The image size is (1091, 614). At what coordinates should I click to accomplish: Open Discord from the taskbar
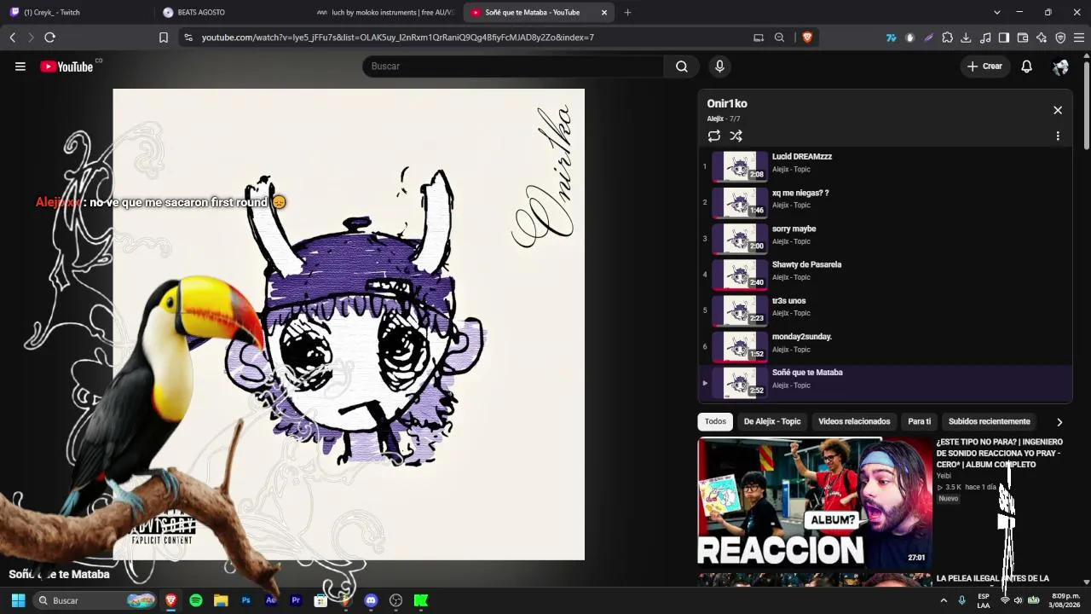[371, 600]
